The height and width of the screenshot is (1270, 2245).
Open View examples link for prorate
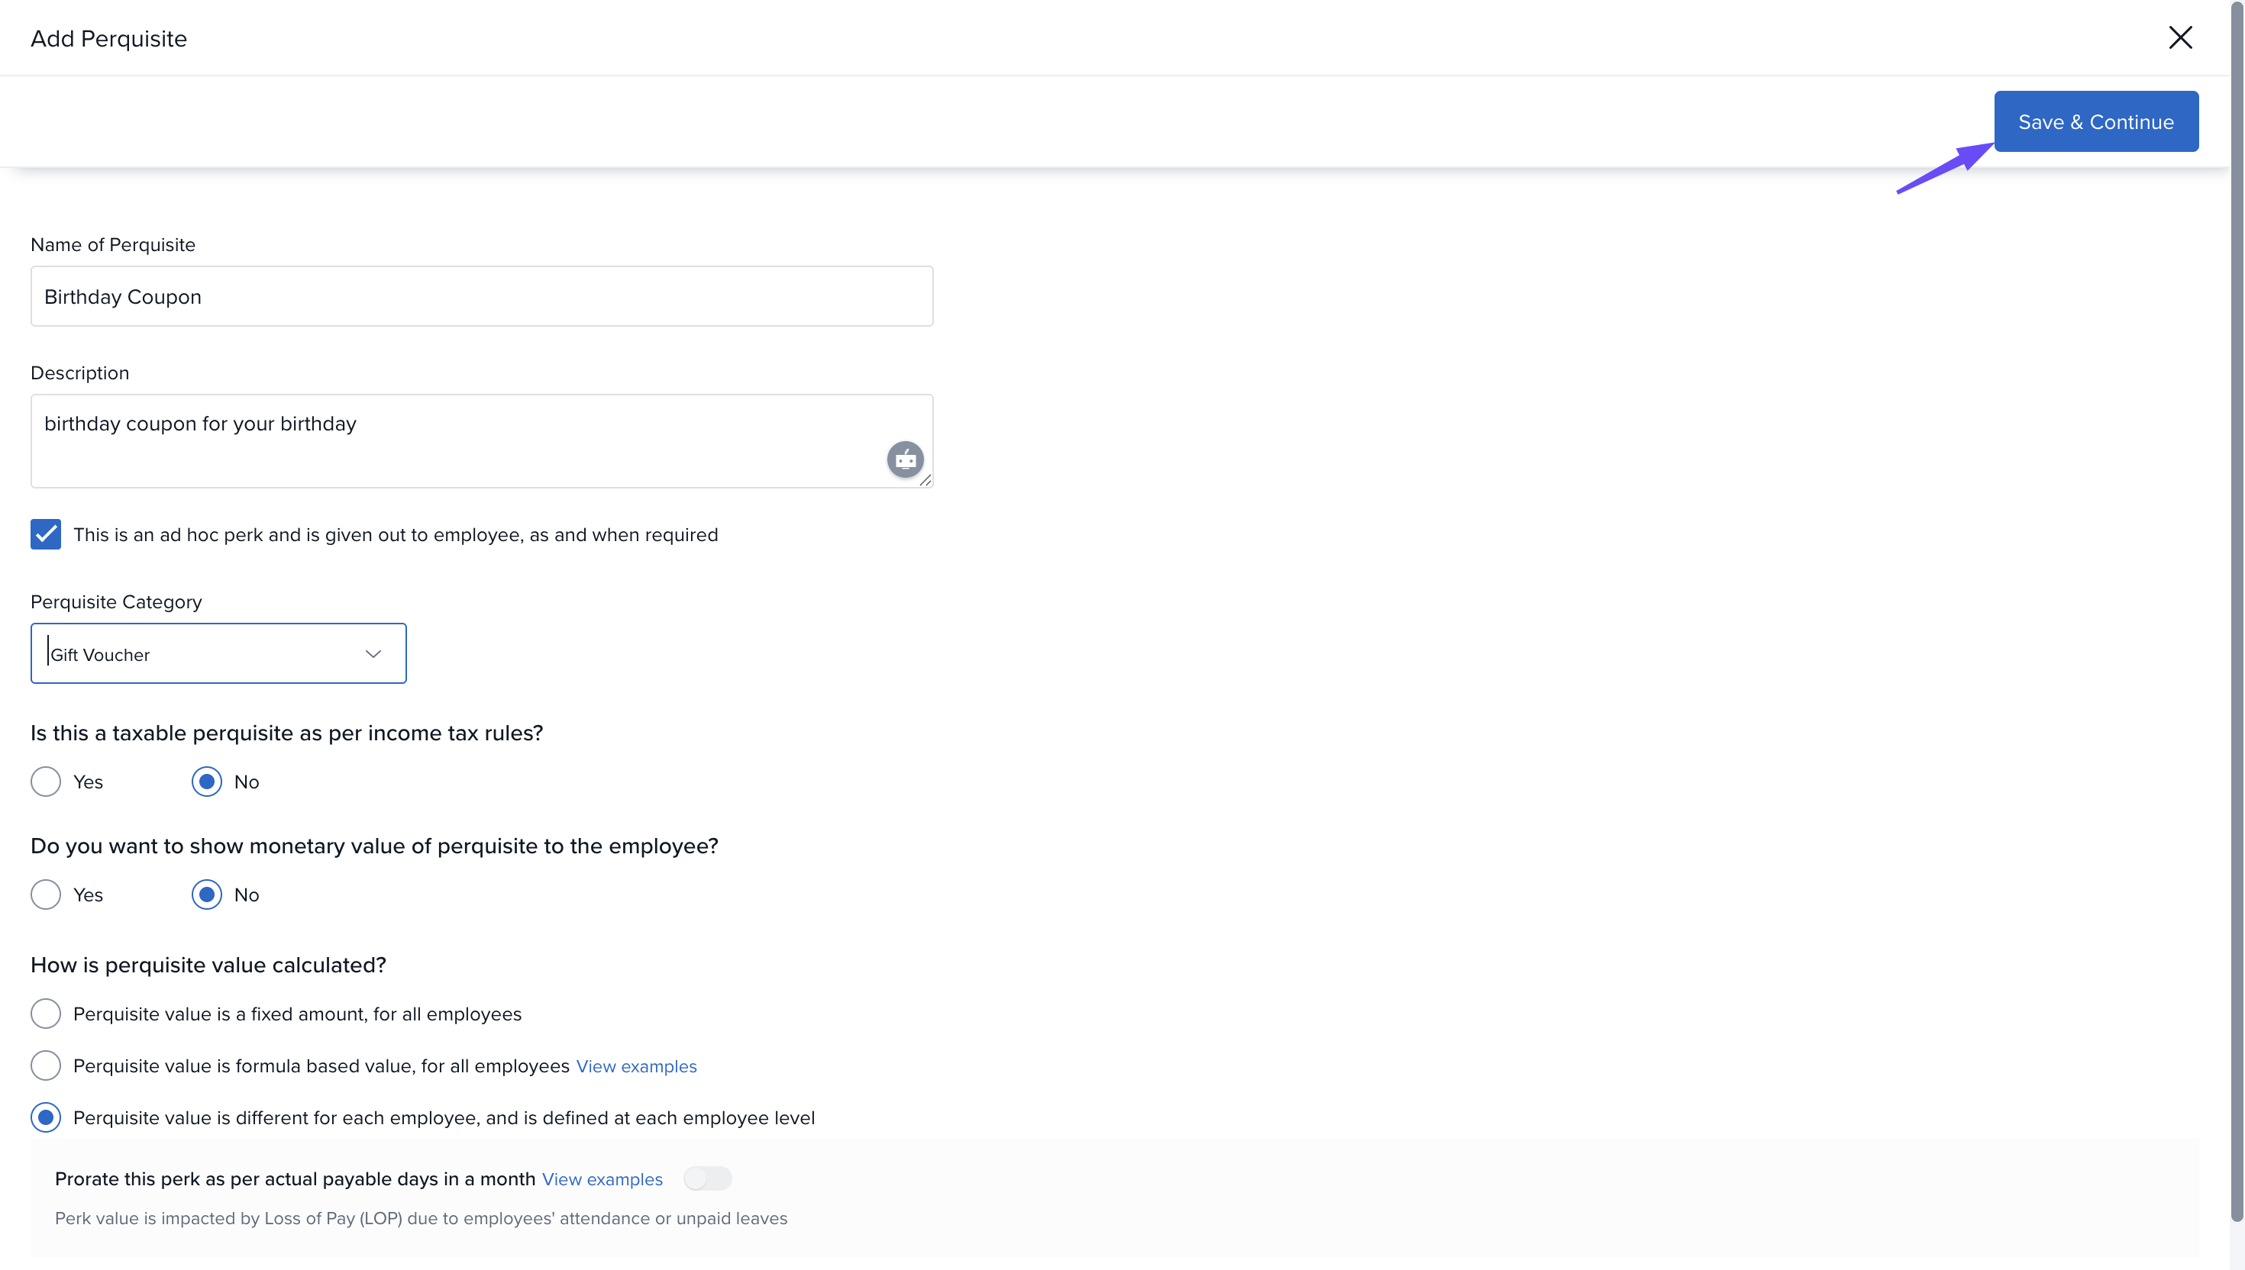tap(602, 1179)
